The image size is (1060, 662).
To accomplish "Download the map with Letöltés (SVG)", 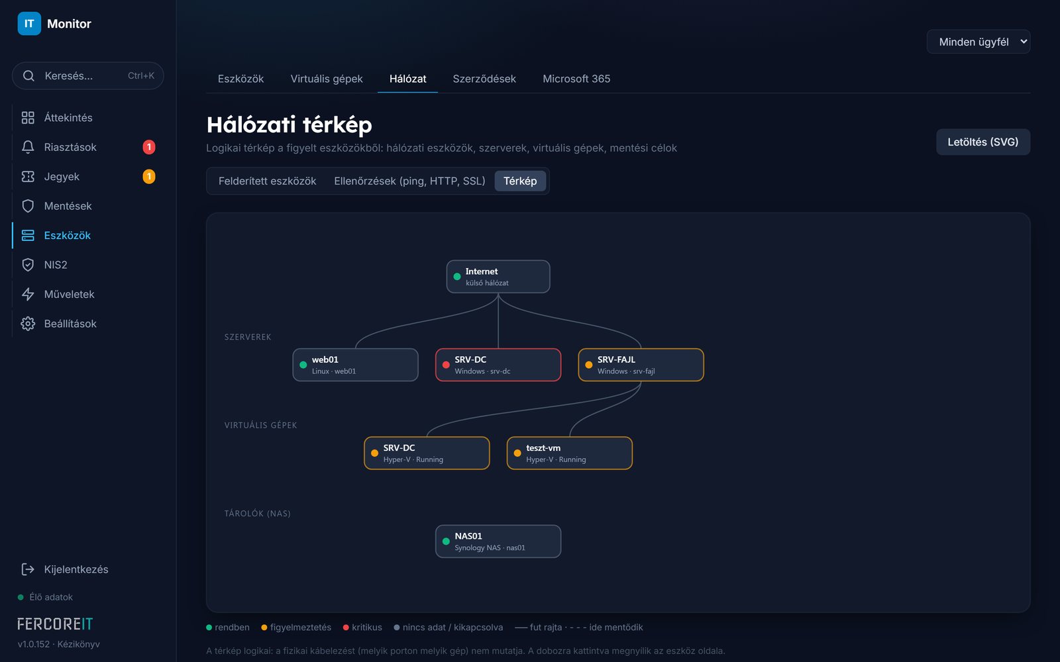I will tap(983, 142).
